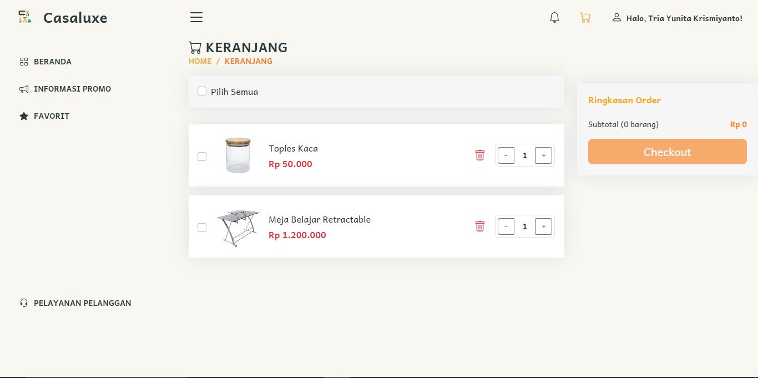Follow the HOME breadcrumb link

tap(200, 61)
